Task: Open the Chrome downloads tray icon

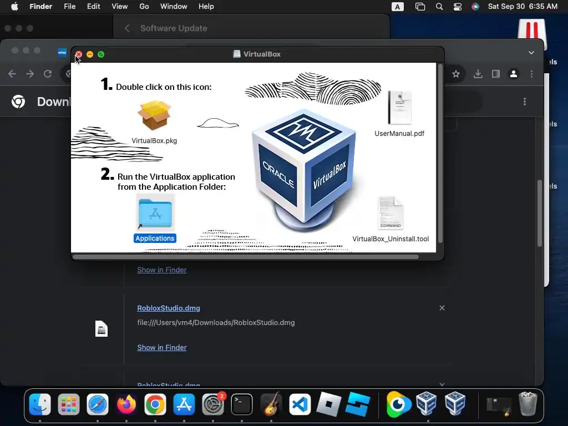Action: pyautogui.click(x=478, y=74)
